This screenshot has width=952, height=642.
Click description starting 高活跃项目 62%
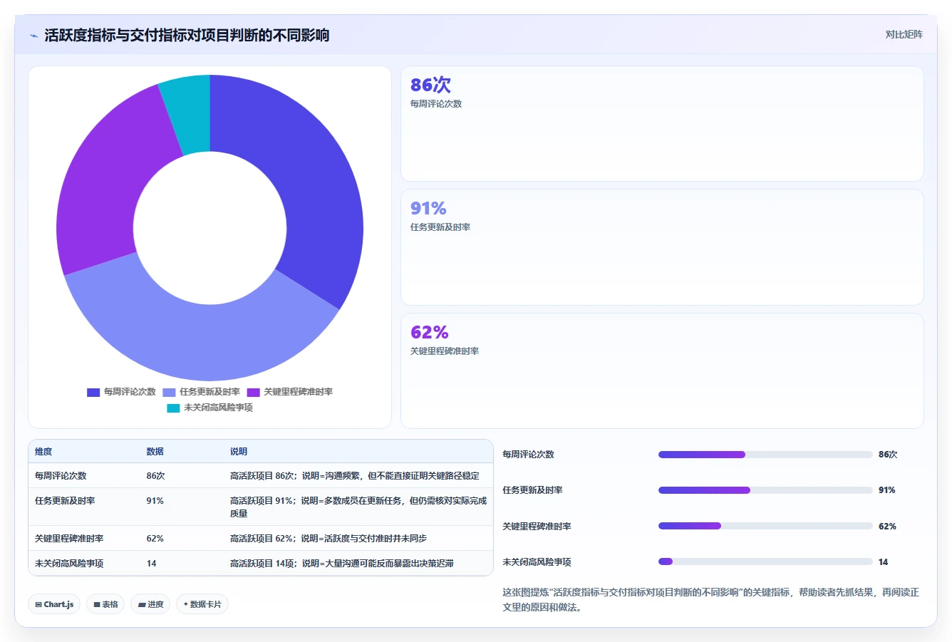coord(328,539)
